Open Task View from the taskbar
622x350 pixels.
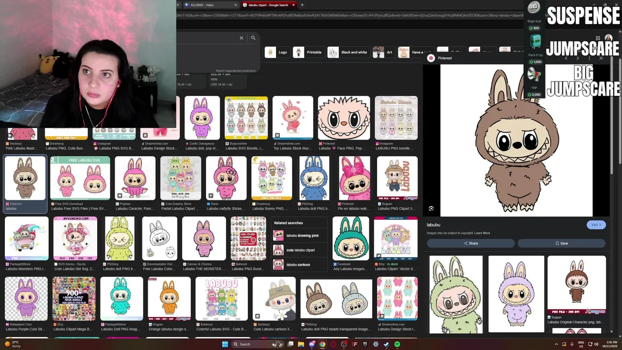(291, 344)
